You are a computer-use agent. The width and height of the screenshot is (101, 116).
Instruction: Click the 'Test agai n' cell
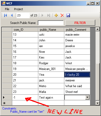[x=51, y=98]
